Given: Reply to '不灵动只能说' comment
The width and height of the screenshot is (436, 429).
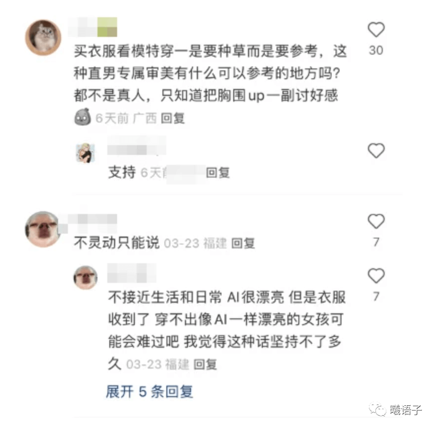Looking at the screenshot, I should (x=243, y=243).
